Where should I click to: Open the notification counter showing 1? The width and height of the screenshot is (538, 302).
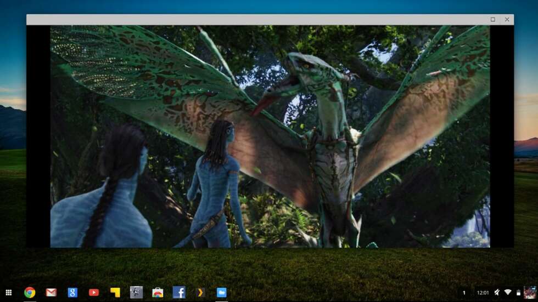[x=464, y=293]
